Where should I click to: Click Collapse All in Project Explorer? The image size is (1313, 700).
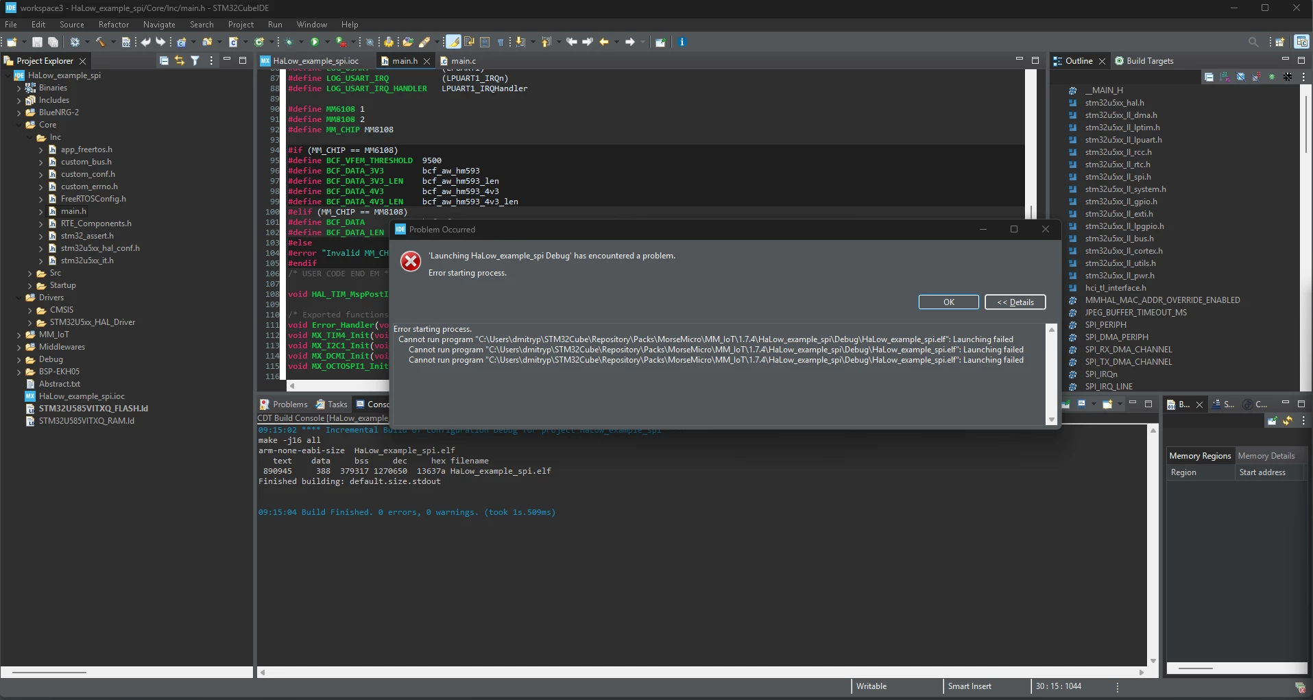[x=164, y=60]
